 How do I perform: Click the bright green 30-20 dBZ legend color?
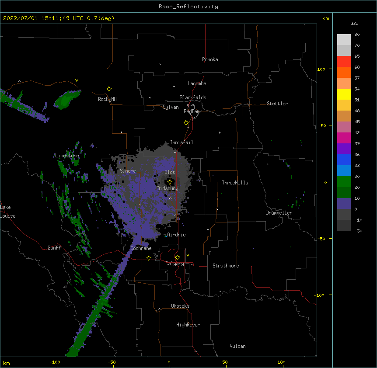[x=344, y=182]
